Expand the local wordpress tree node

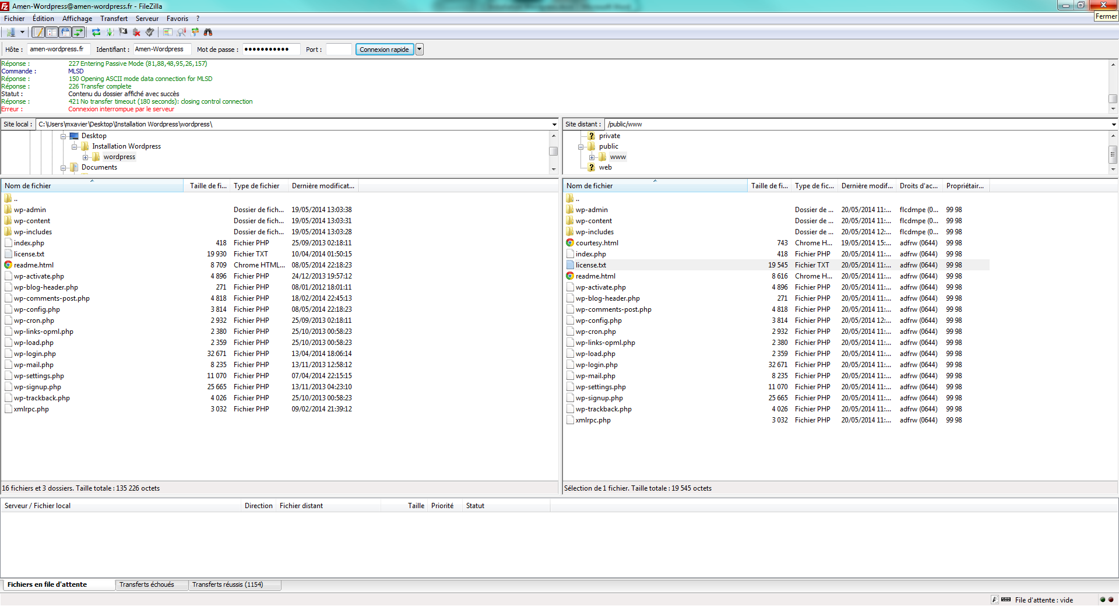click(x=86, y=157)
